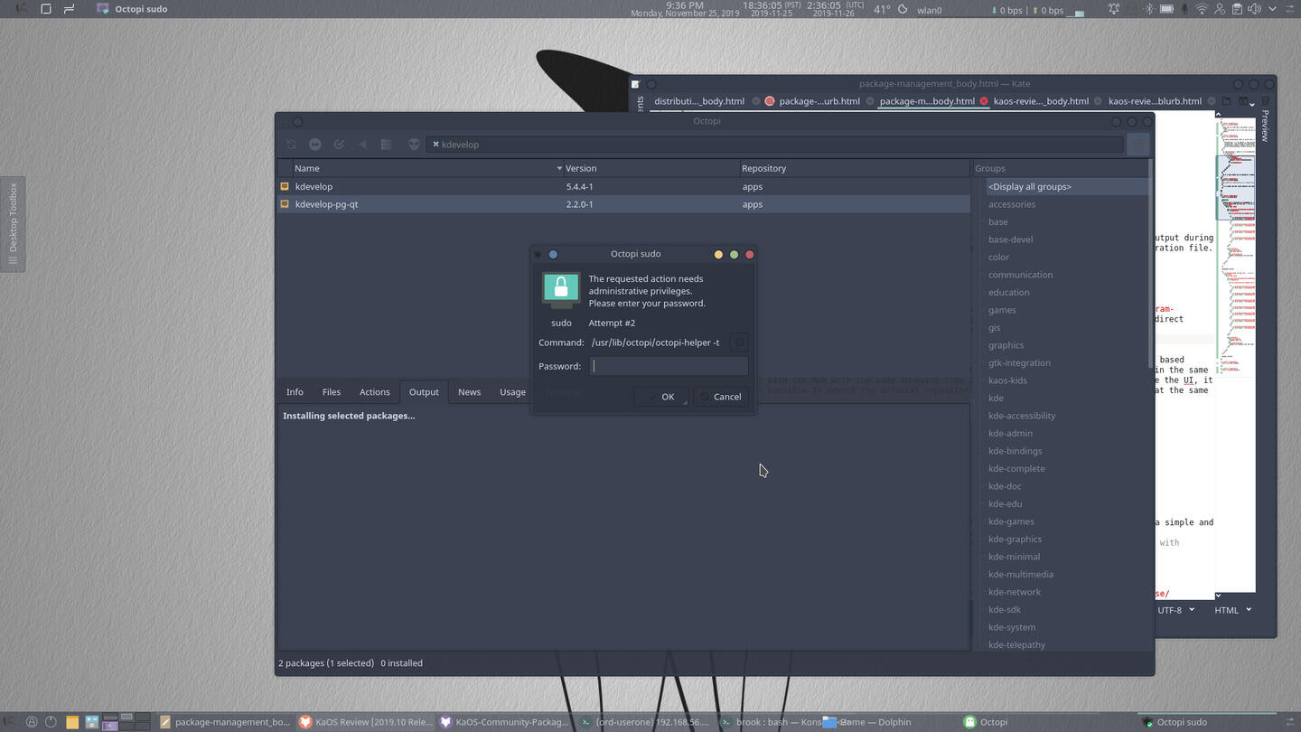Click the group list view icon in Octopi toolbar

386,145
